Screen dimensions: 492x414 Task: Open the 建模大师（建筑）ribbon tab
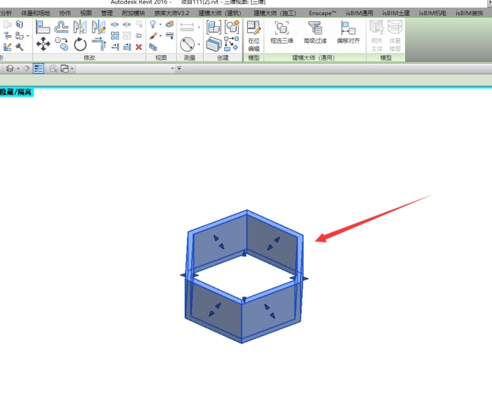(x=219, y=13)
